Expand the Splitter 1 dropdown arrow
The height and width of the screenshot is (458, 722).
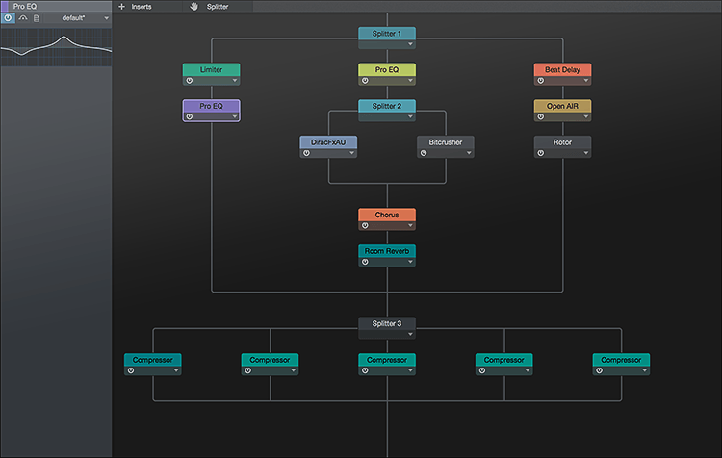pyautogui.click(x=410, y=44)
